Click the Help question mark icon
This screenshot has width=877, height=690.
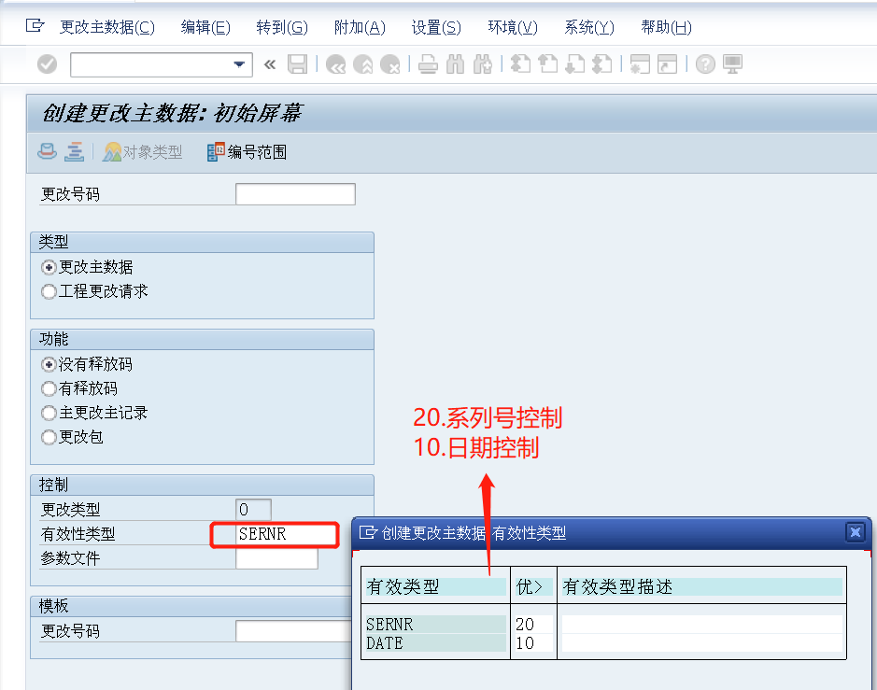coord(705,64)
